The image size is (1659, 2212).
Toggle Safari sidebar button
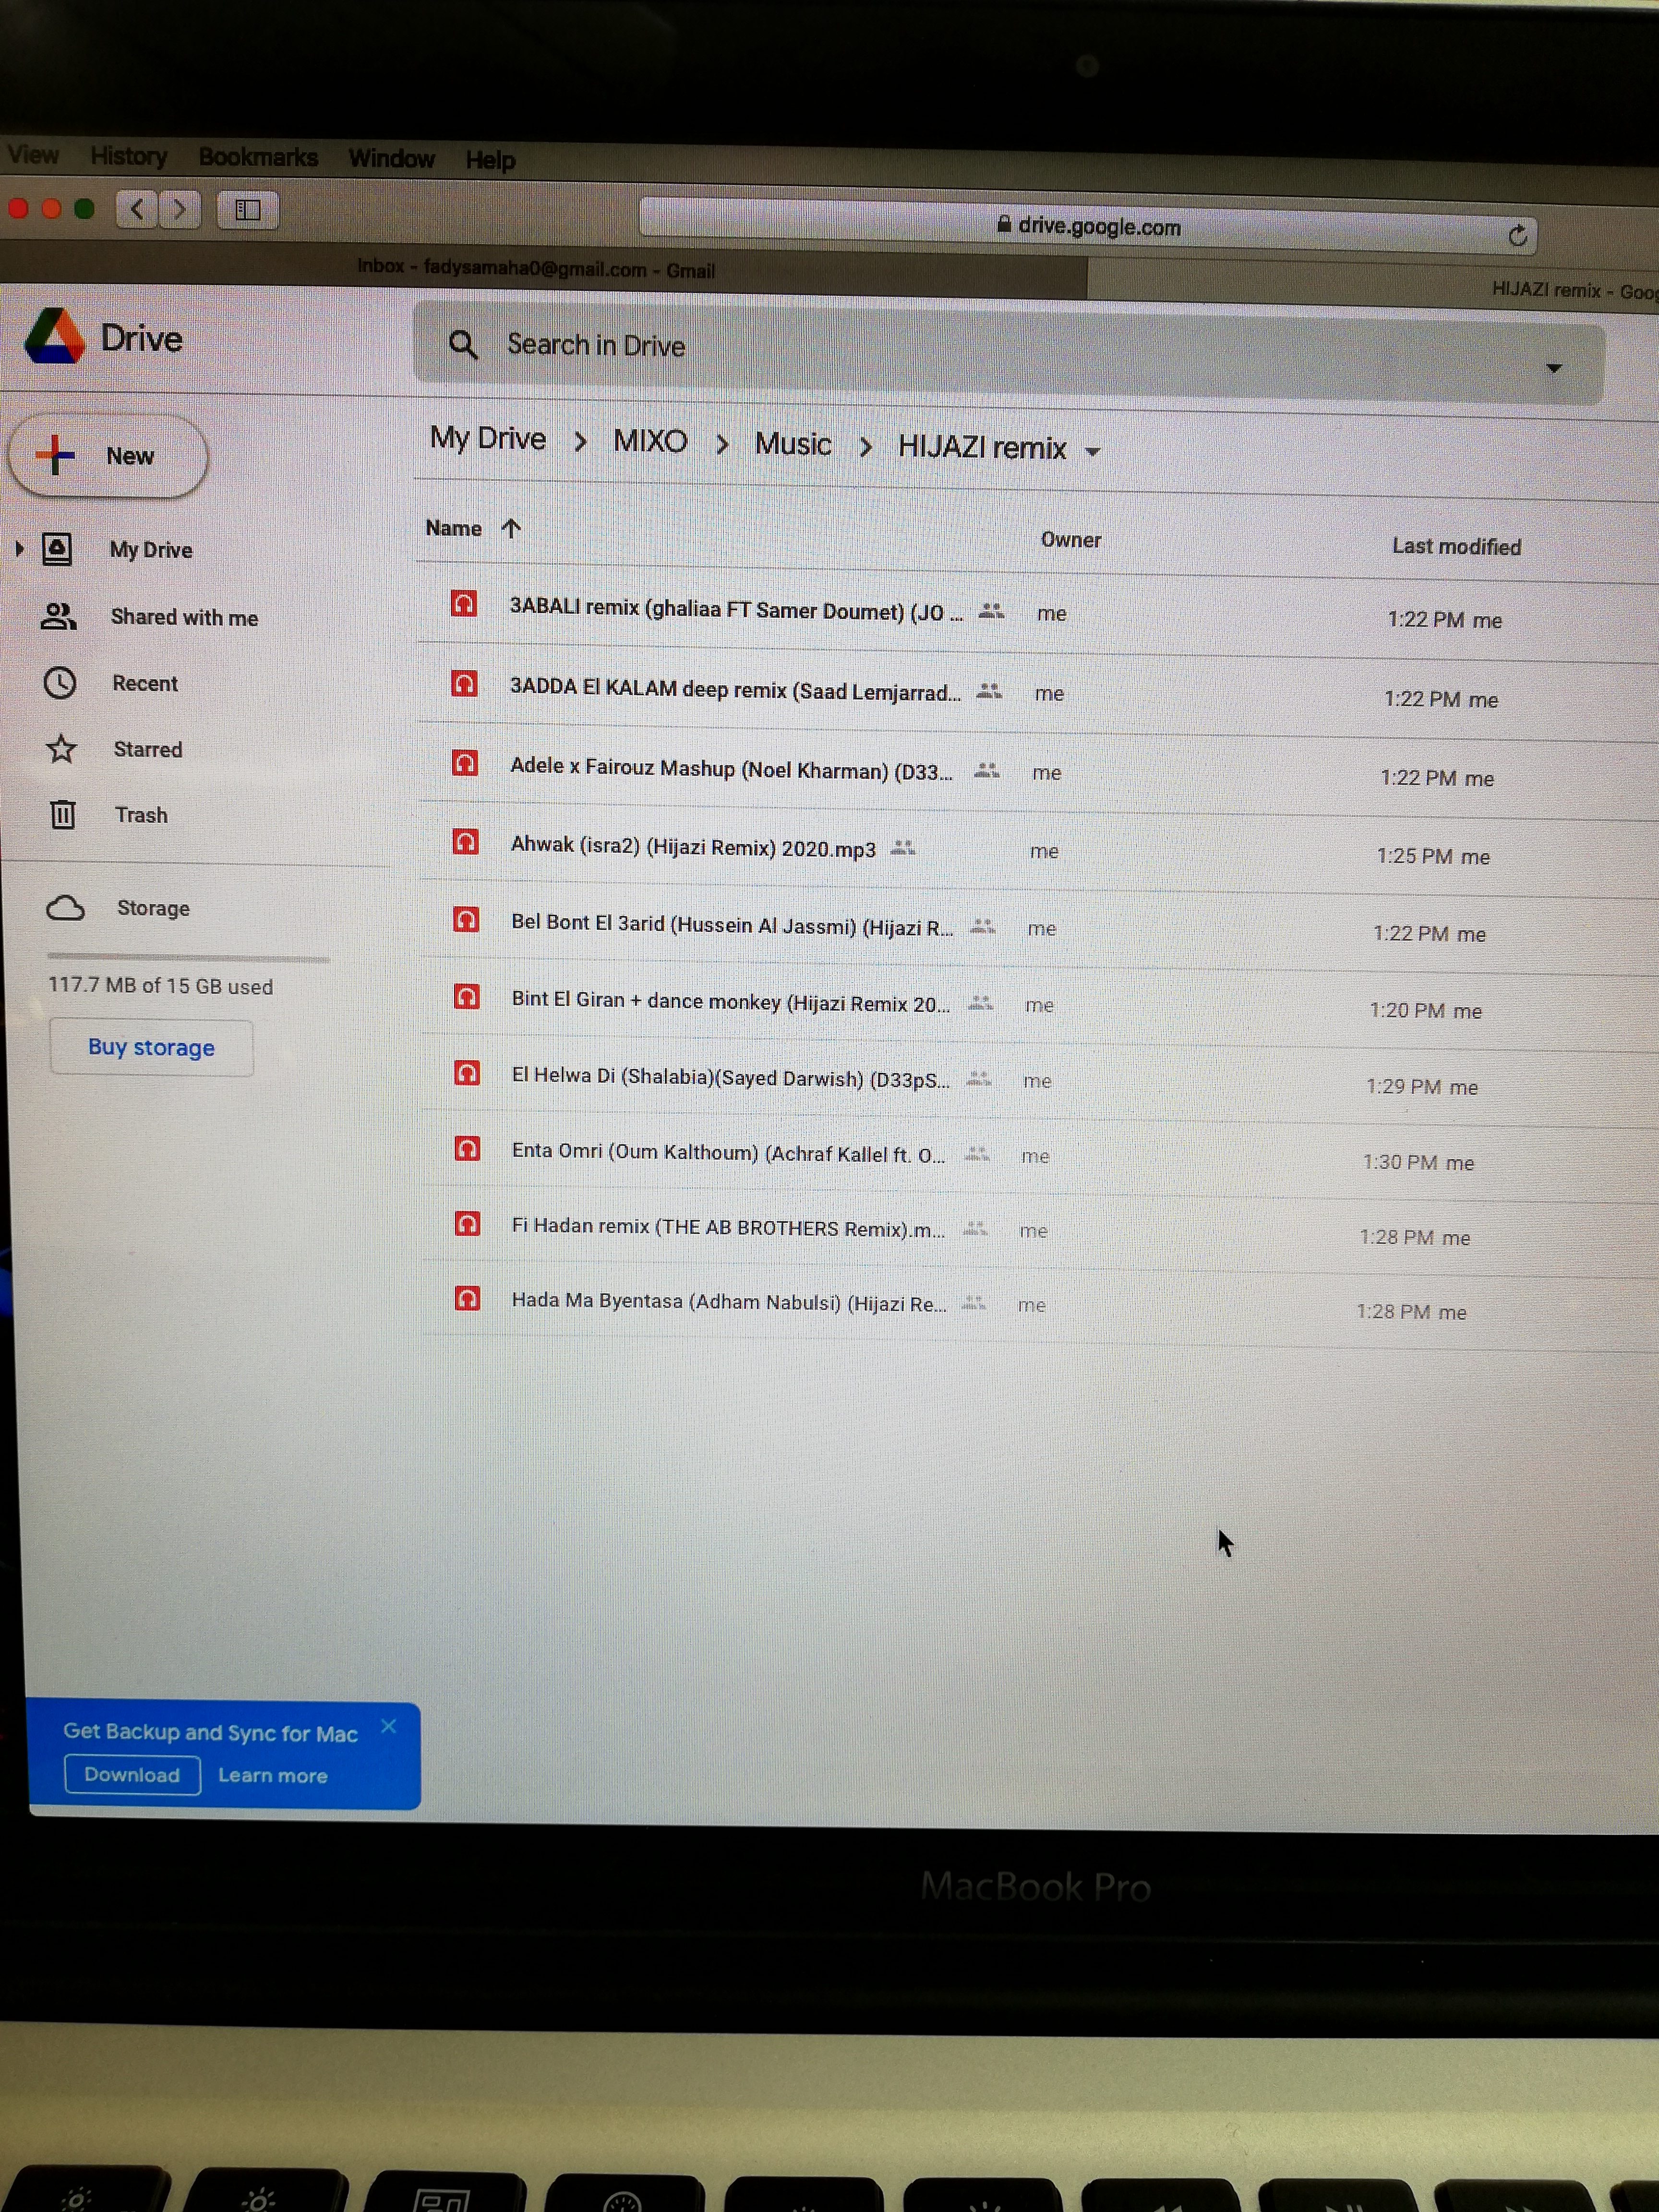[247, 210]
